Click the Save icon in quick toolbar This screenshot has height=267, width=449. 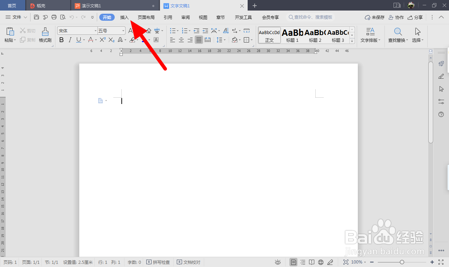tap(36, 17)
